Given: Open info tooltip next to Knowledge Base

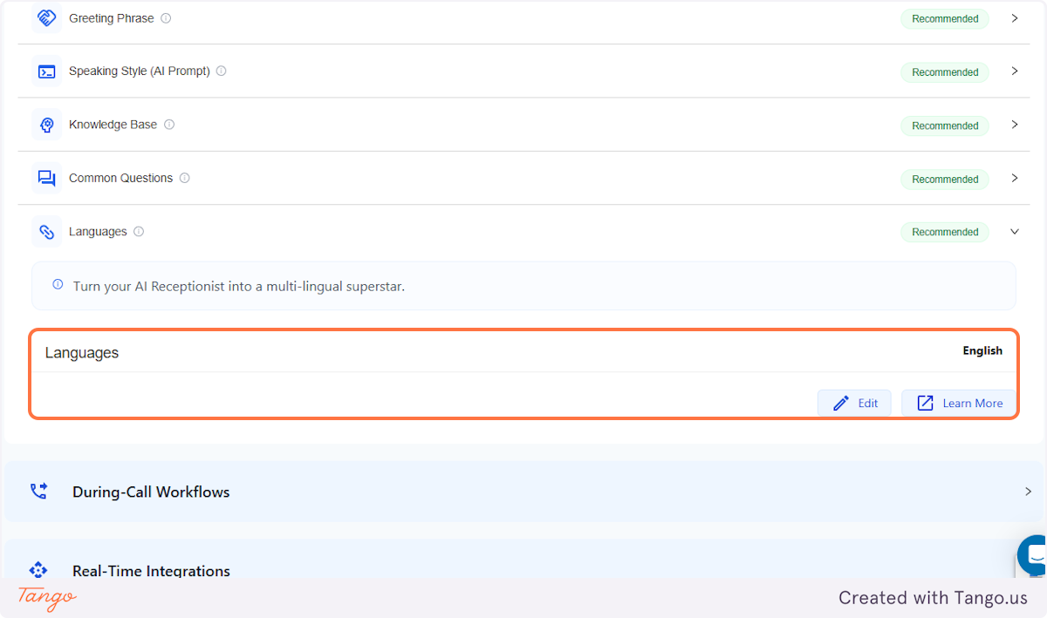Looking at the screenshot, I should pos(169,125).
